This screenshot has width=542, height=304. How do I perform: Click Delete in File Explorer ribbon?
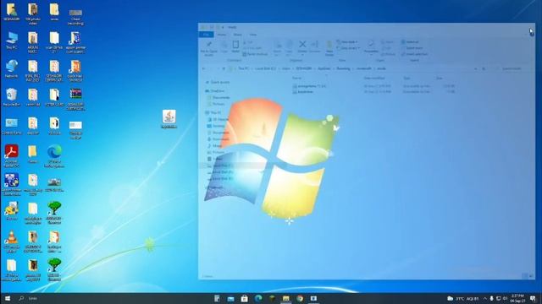coord(302,47)
